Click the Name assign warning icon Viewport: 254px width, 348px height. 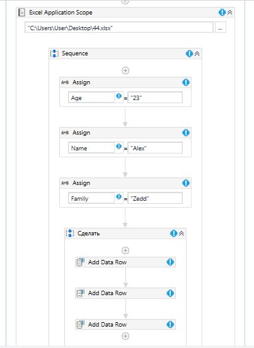coord(186,133)
